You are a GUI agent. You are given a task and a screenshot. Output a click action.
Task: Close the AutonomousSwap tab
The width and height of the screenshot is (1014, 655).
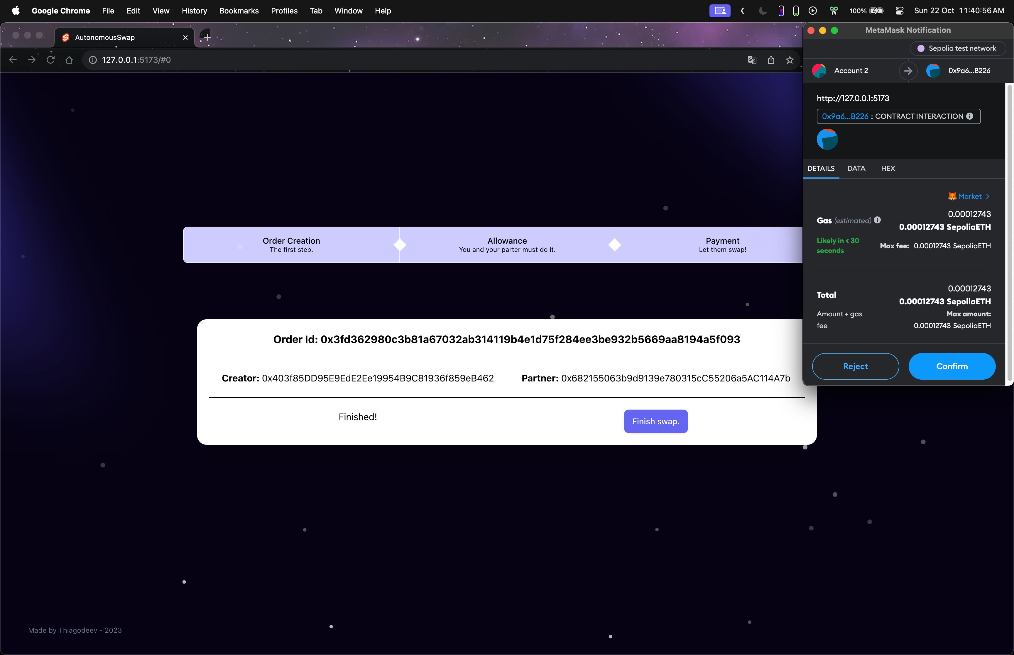(185, 38)
